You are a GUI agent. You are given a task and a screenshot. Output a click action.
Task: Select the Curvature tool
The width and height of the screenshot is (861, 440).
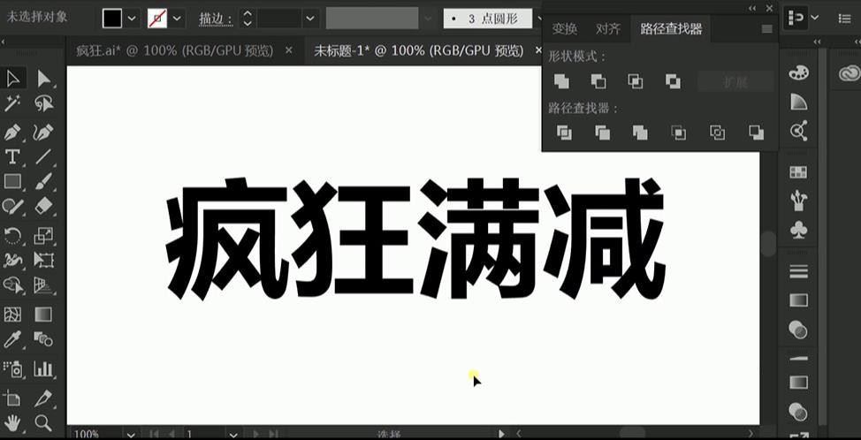(x=43, y=133)
